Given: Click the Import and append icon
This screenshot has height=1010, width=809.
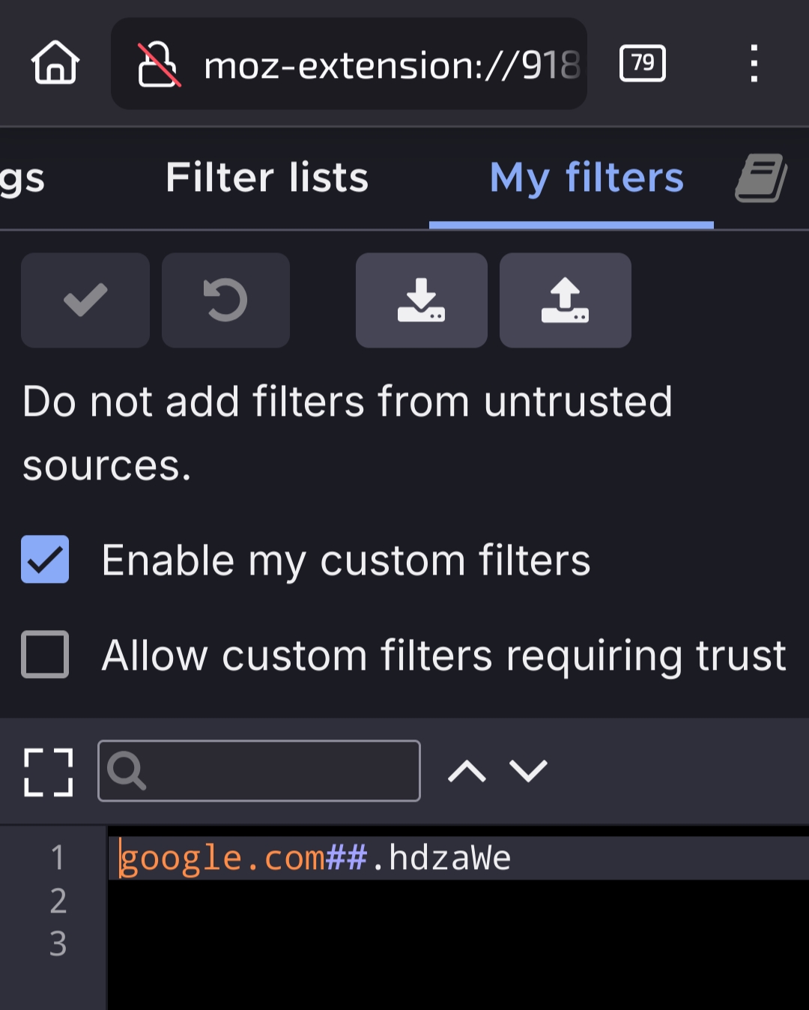Looking at the screenshot, I should [421, 300].
